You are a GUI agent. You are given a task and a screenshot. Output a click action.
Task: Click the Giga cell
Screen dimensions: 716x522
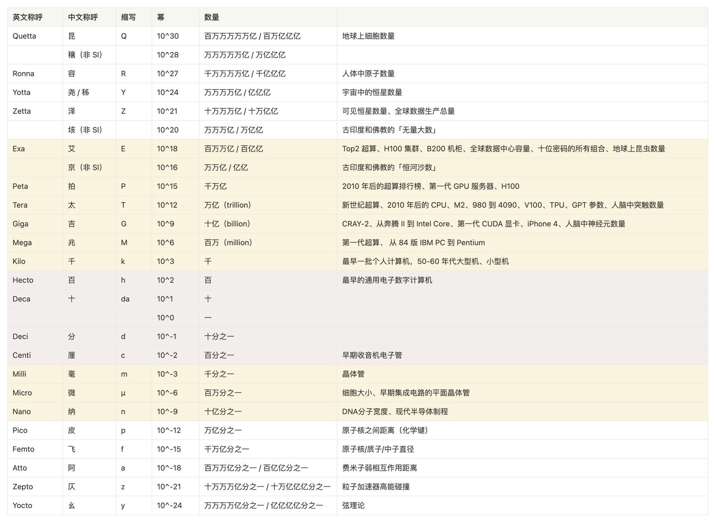[35, 224]
